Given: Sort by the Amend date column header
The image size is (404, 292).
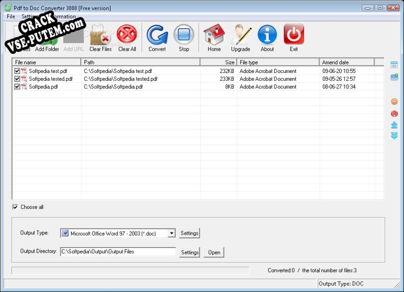Looking at the screenshot, I should pos(347,62).
